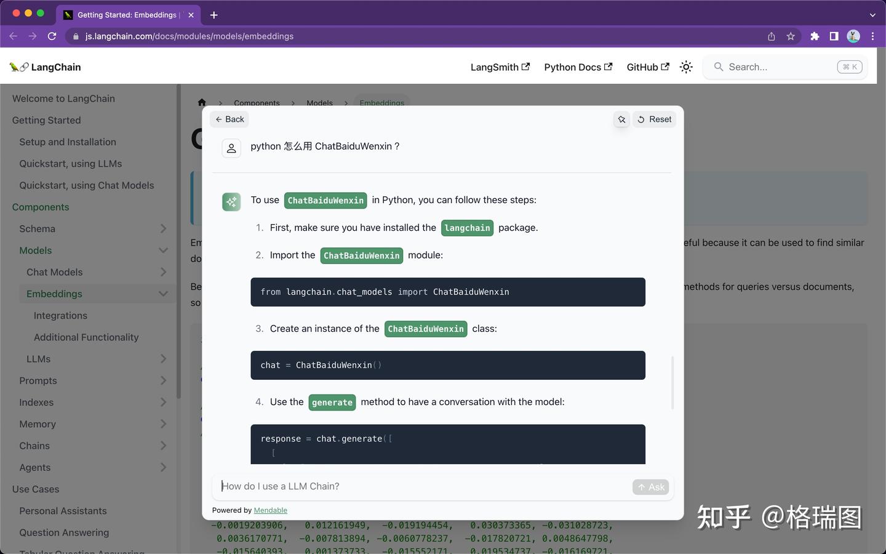The image size is (886, 554).
Task: Reload the page with the browser refresh icon
Action: point(52,36)
